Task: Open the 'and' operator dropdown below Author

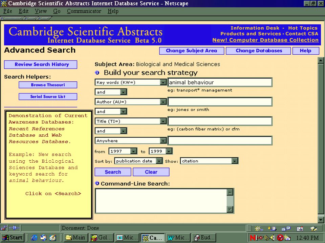Action: coord(124,111)
